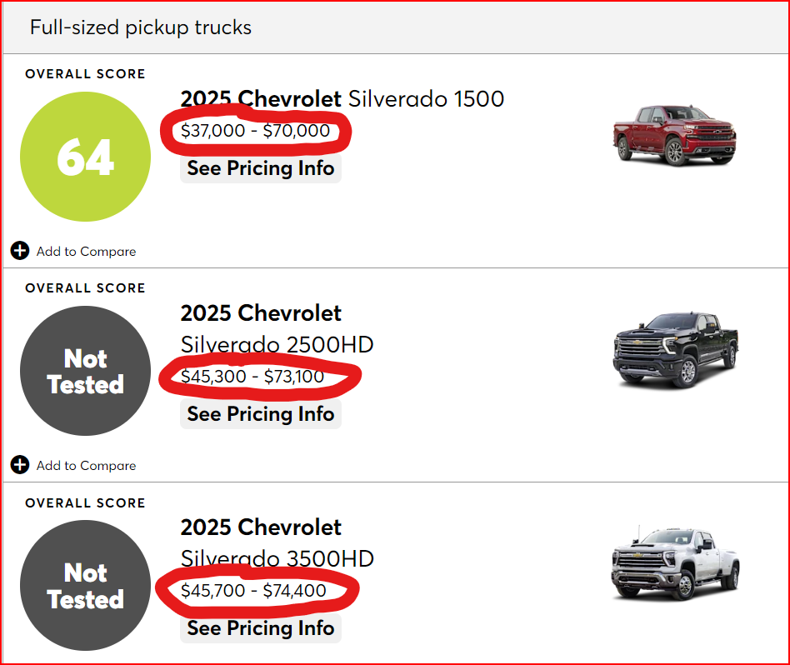Click the black Silverado 2500HD truck photo
Screen dimensions: 790x665
coord(673,350)
